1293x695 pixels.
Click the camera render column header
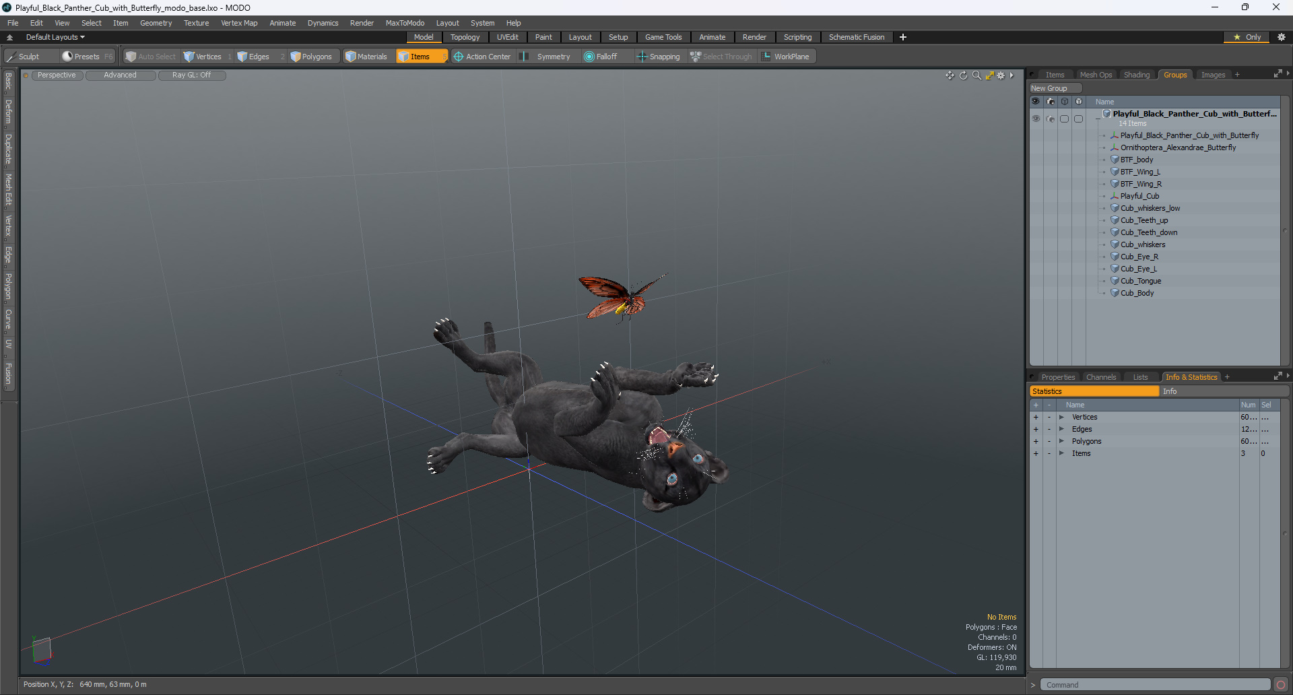[1051, 102]
